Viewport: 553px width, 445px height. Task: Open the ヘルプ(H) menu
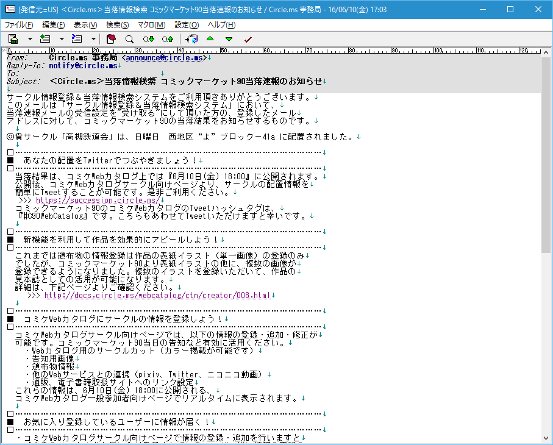click(x=221, y=25)
